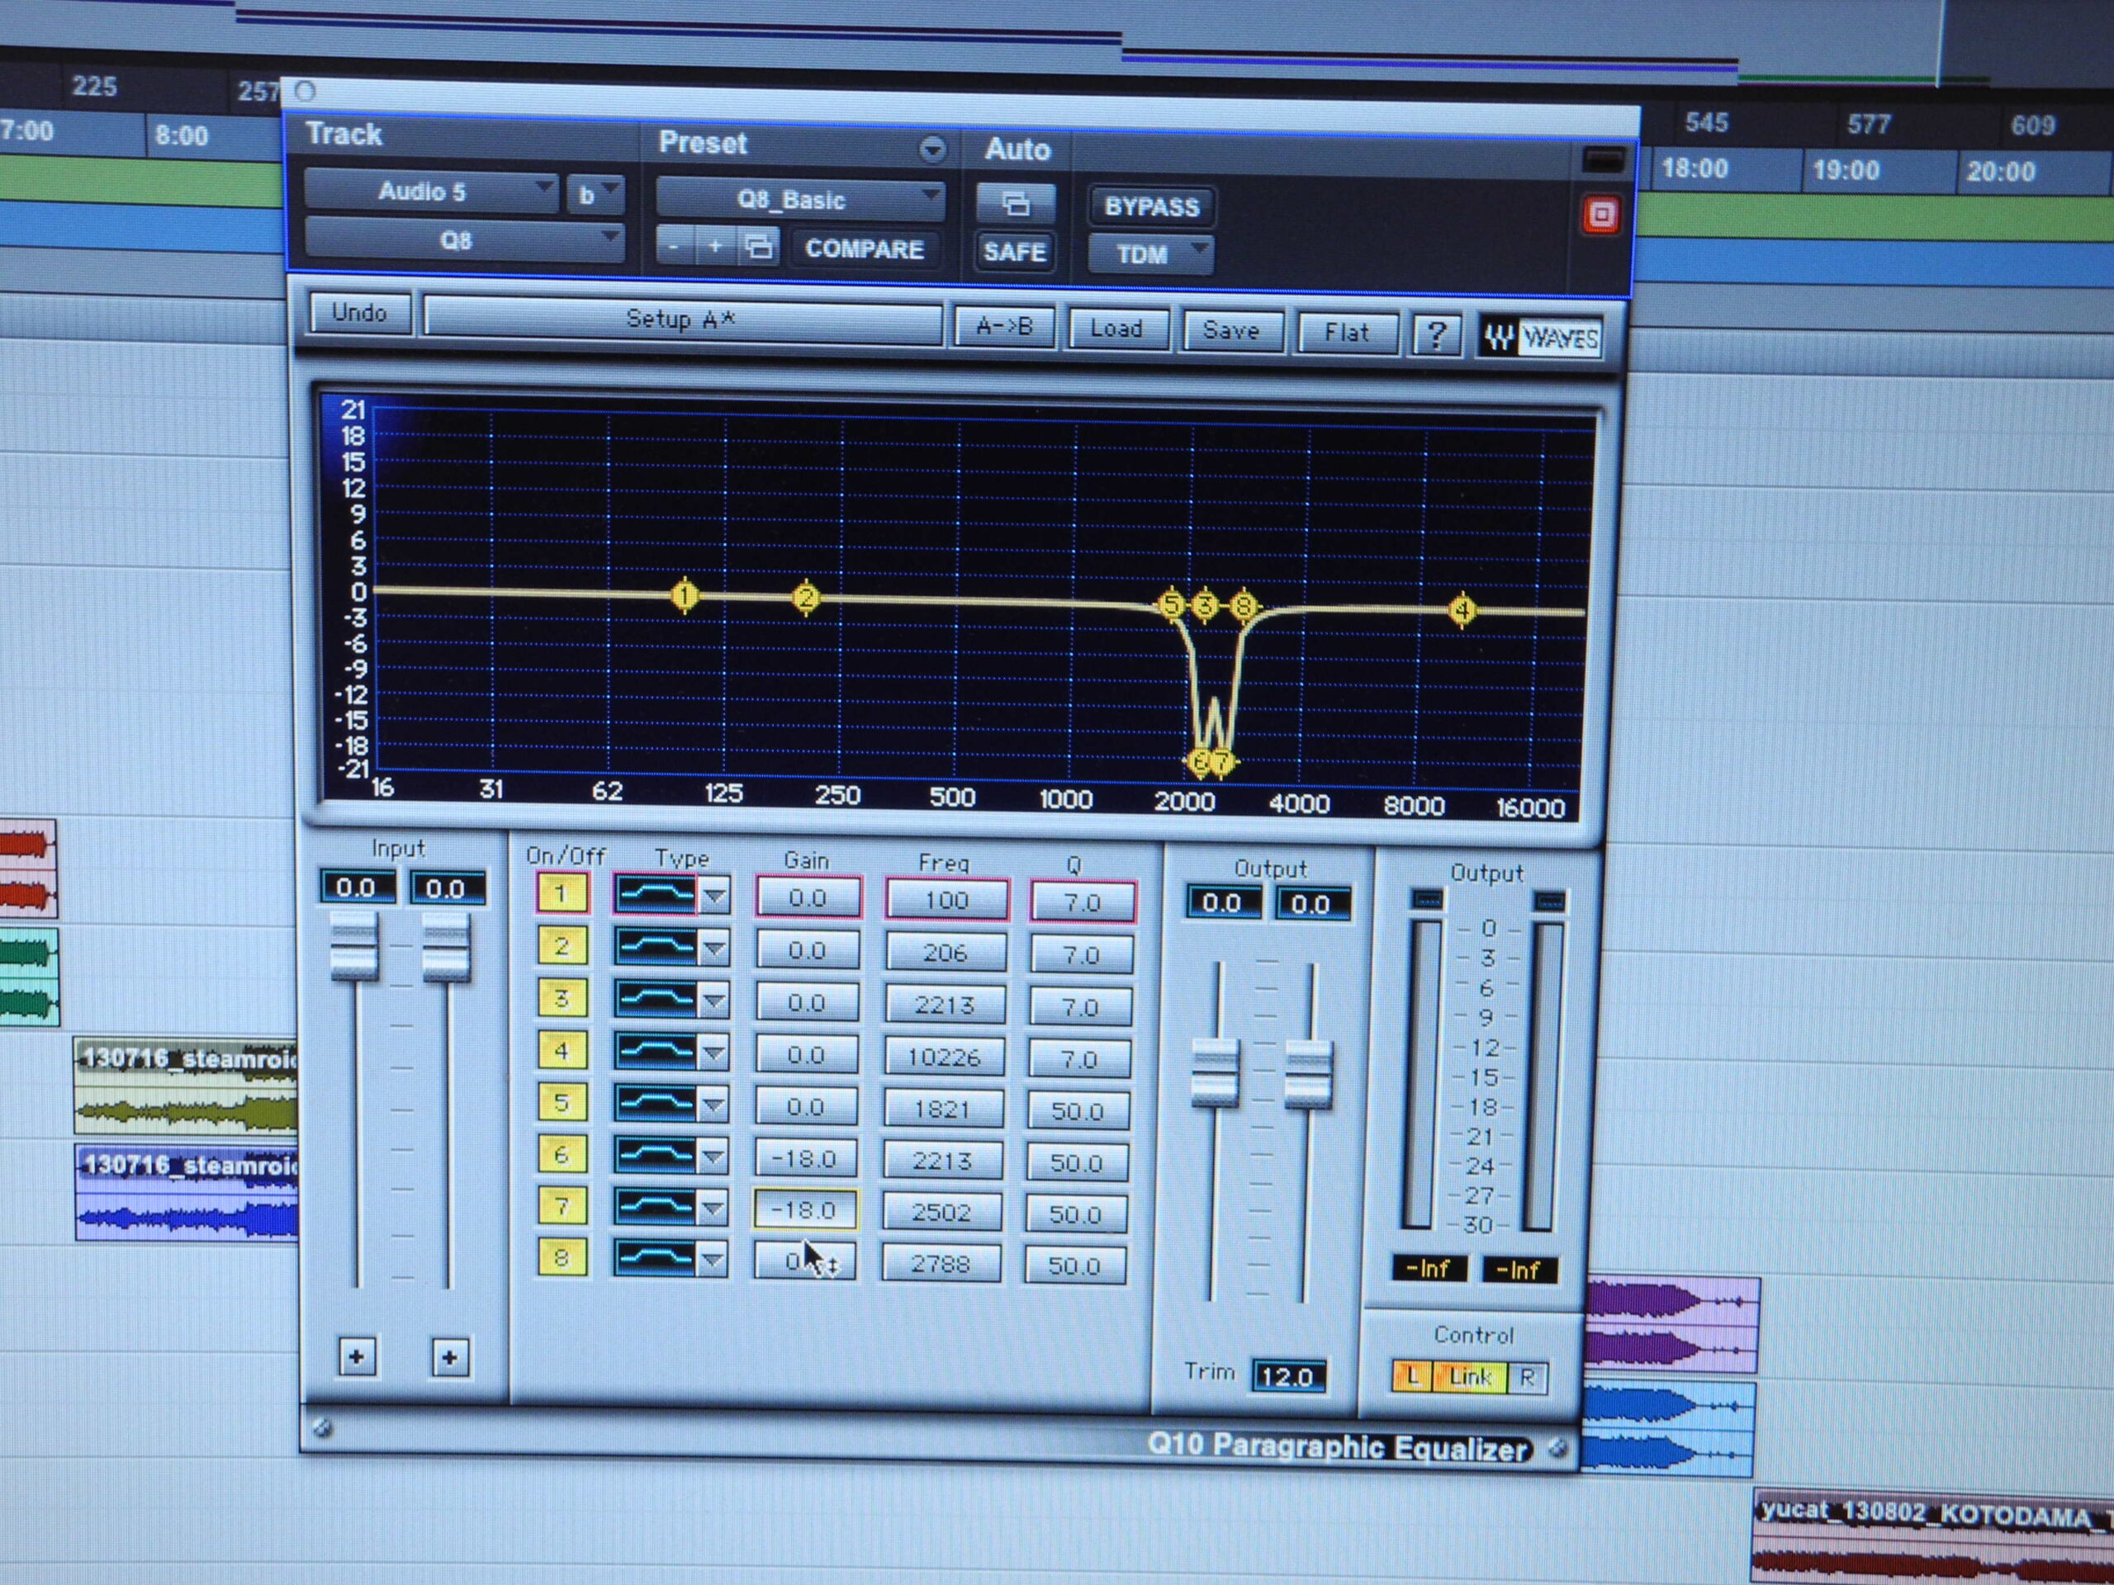This screenshot has height=1585, width=2114.
Task: Open filter type dropdown for band 2
Action: point(714,949)
